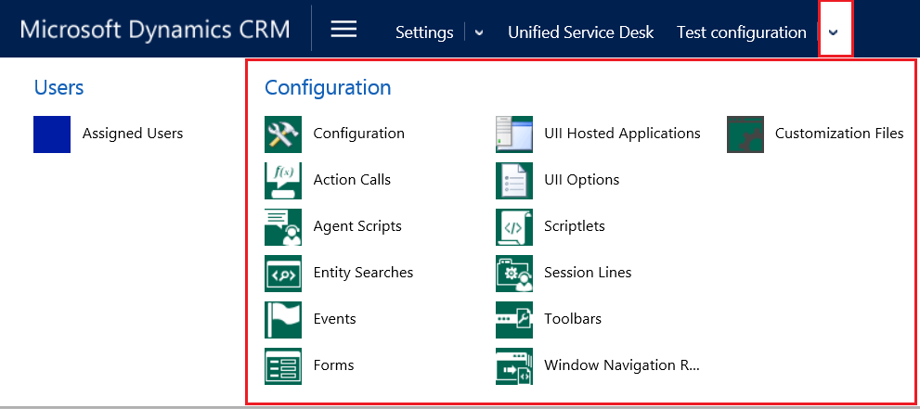
Task: Click the Microsoft Dynamics CRM logo text
Action: (x=155, y=30)
